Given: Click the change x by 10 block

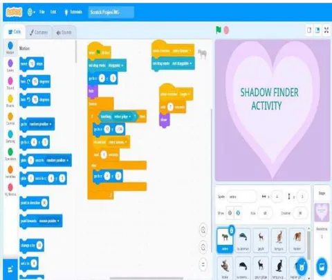Looking at the screenshot, I should click(x=32, y=246).
